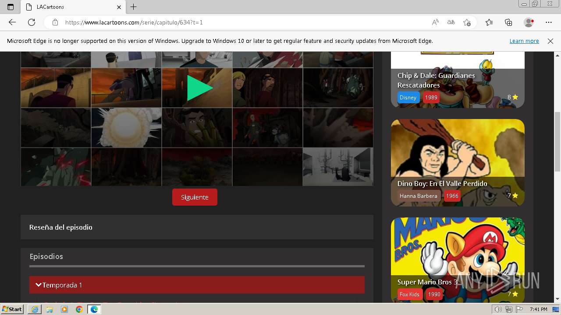Open Windows Media Player from taskbar

(64, 309)
